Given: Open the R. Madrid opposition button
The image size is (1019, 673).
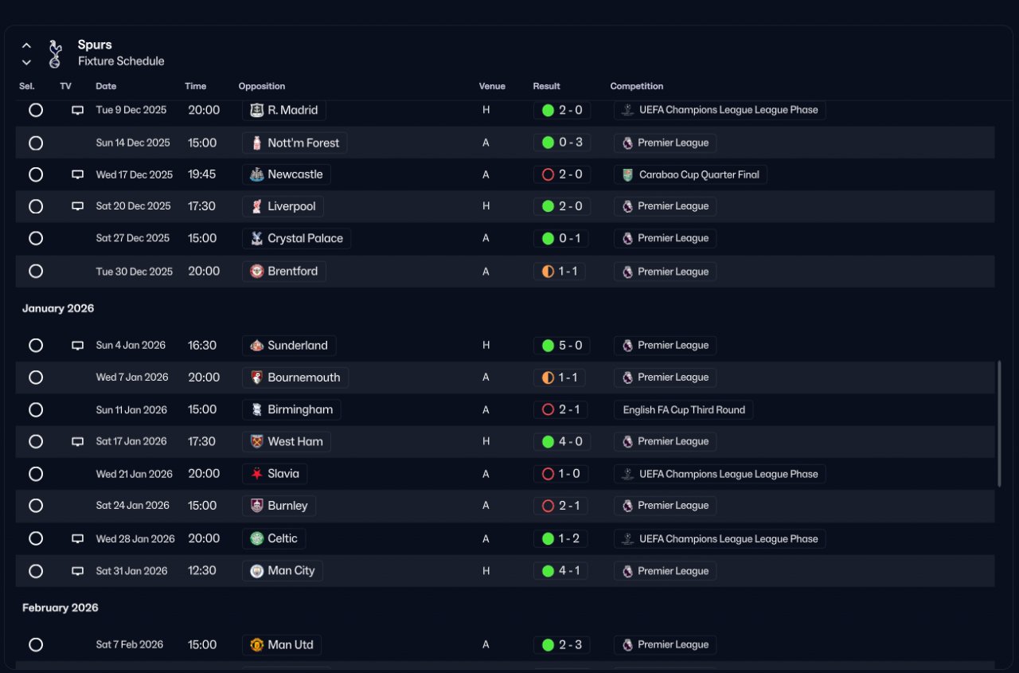Looking at the screenshot, I should [284, 110].
